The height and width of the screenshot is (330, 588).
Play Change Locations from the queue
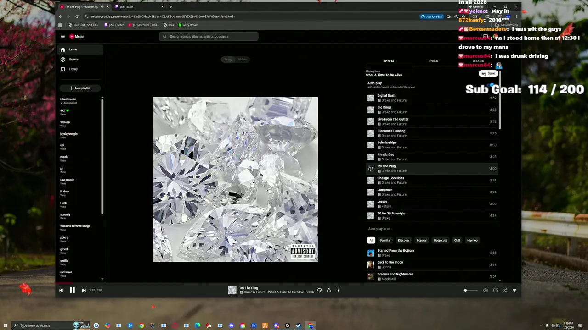click(x=432, y=180)
